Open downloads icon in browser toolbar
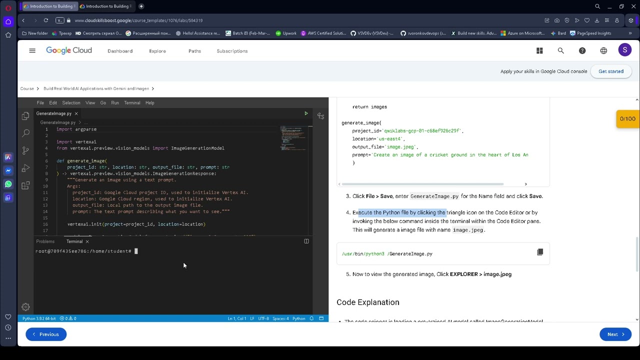The image size is (640, 360). [597, 20]
